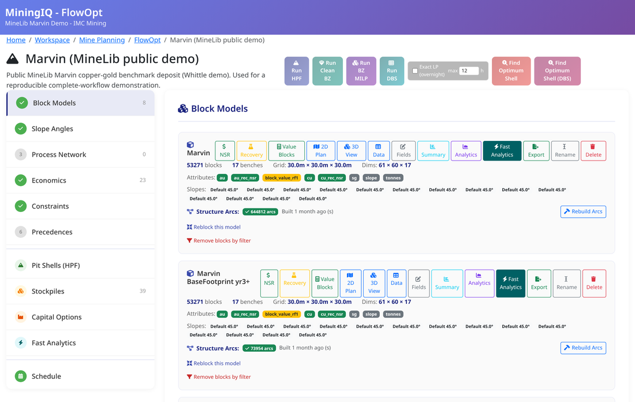Focus the max hours input field
This screenshot has height=402, width=635.
[x=469, y=70]
